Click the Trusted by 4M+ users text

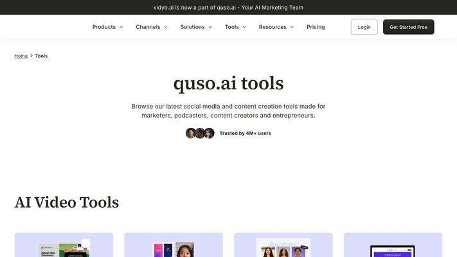pos(246,133)
